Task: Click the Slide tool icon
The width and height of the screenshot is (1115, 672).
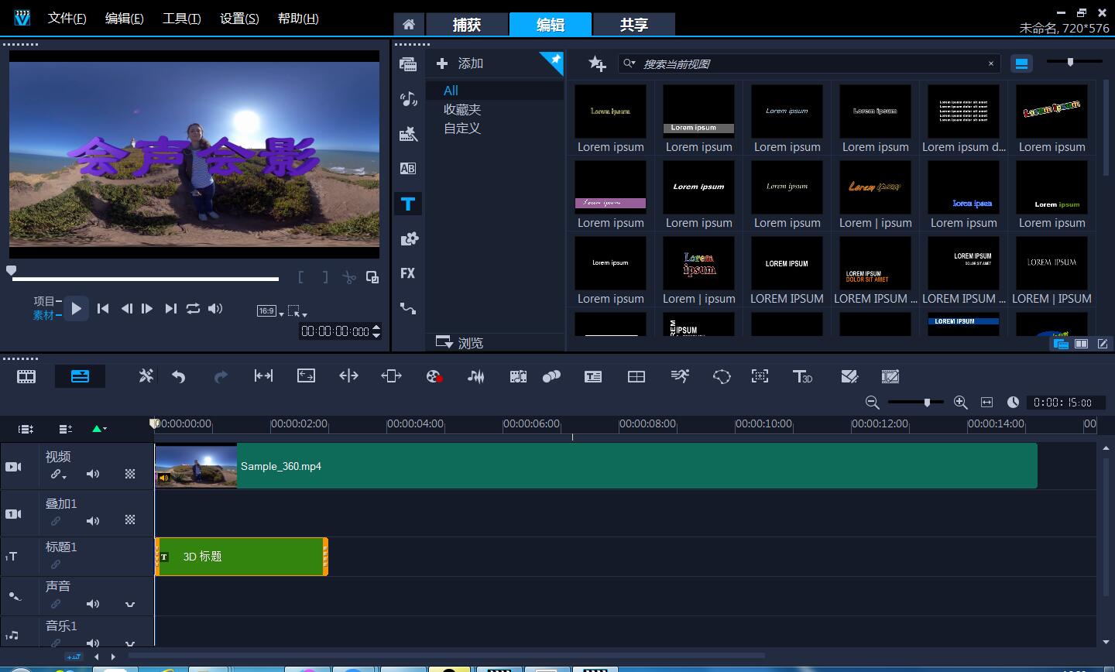Action: [391, 376]
